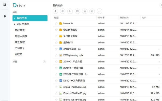The image size is (162, 101).
Task: Open 与他人共享 category
Action: (21, 36)
